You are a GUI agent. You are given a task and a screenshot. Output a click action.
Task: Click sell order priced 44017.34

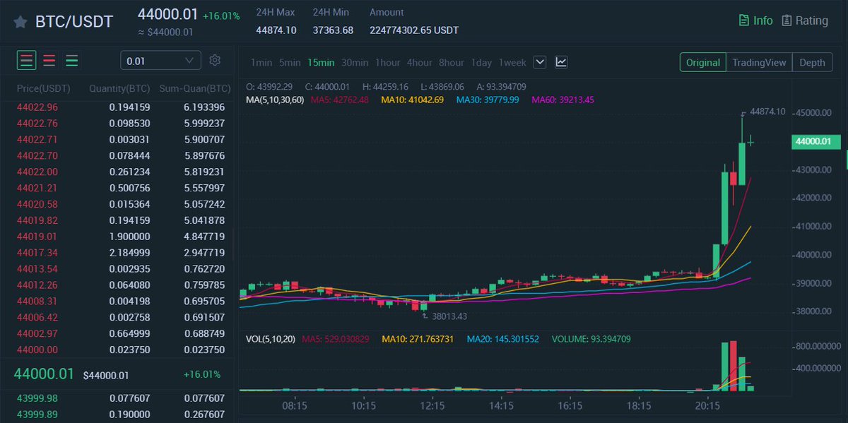(x=120, y=253)
